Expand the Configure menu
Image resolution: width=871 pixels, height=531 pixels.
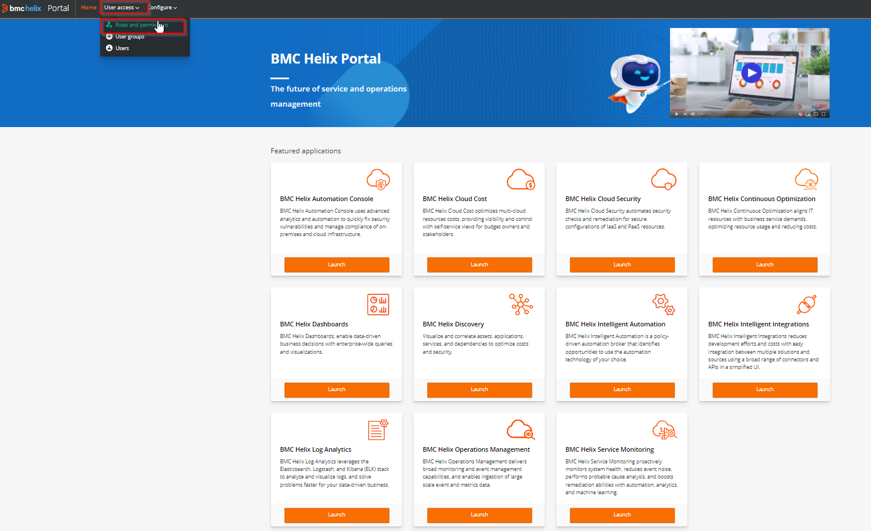coord(163,8)
